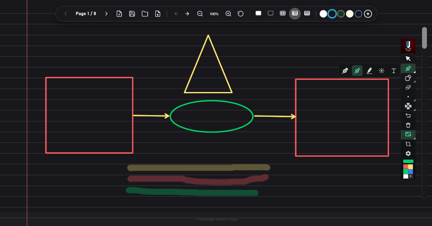Click the current green color bar
Image resolution: width=432 pixels, height=226 pixels.
[x=408, y=161]
